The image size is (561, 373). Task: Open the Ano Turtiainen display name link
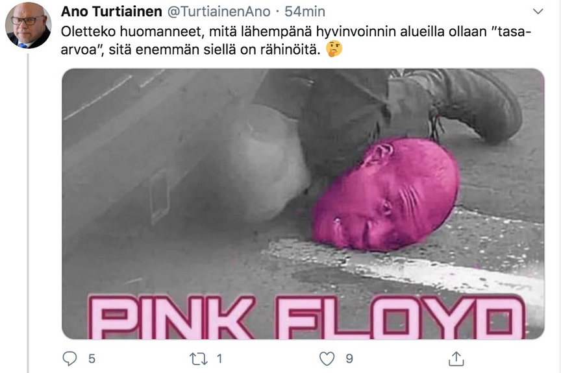[111, 12]
